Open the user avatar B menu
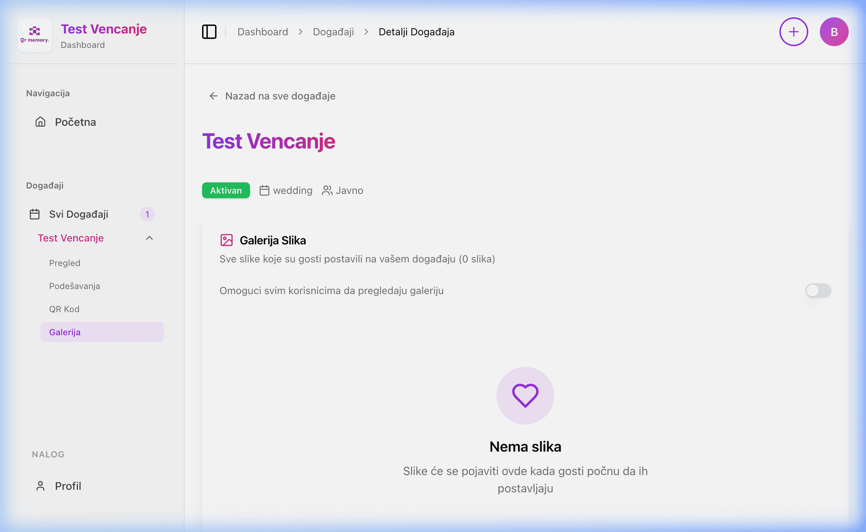 coord(834,32)
